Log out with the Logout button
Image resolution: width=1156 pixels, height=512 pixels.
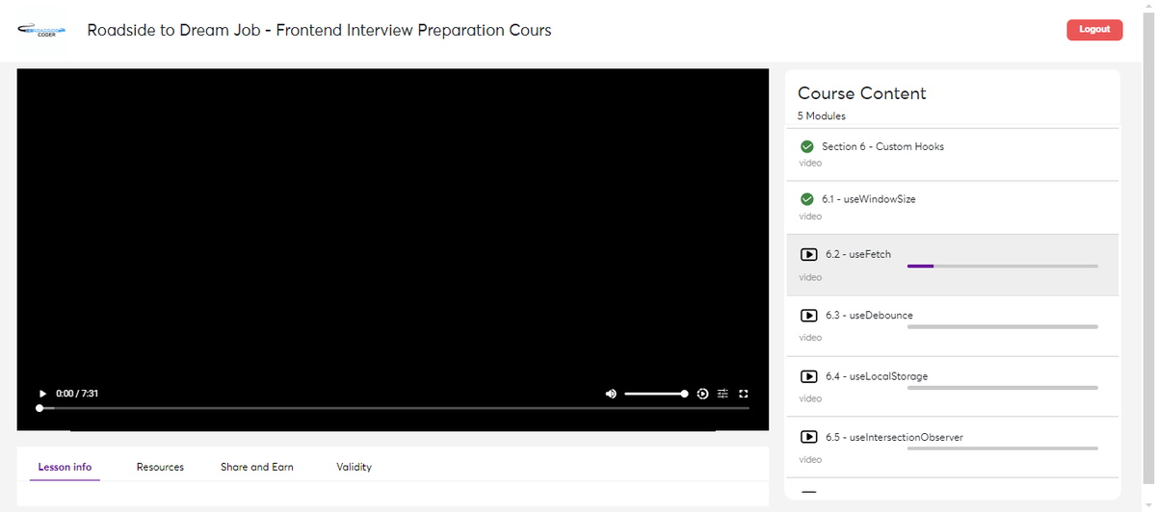1094,29
